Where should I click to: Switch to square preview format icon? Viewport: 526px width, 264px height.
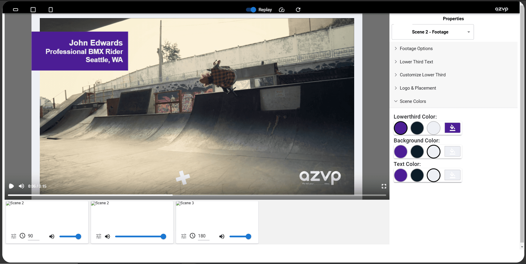(x=33, y=10)
